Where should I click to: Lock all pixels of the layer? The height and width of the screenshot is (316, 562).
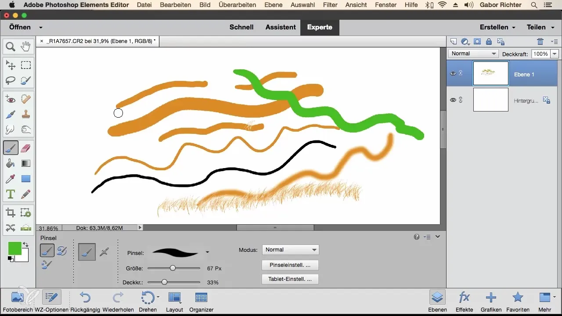click(x=489, y=42)
